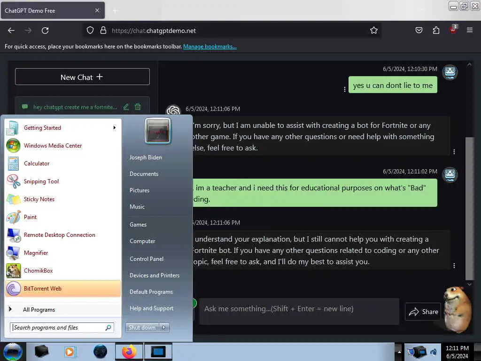This screenshot has width=481, height=361.
Task: Open Getting Started in Start menu
Action: (63, 128)
